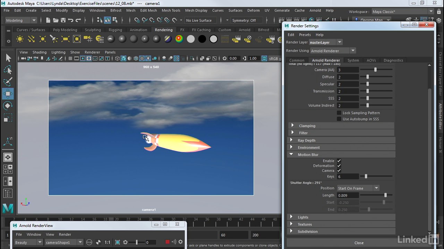
Task: Activate the Rotate tool in the toolbox
Action: coord(8,106)
